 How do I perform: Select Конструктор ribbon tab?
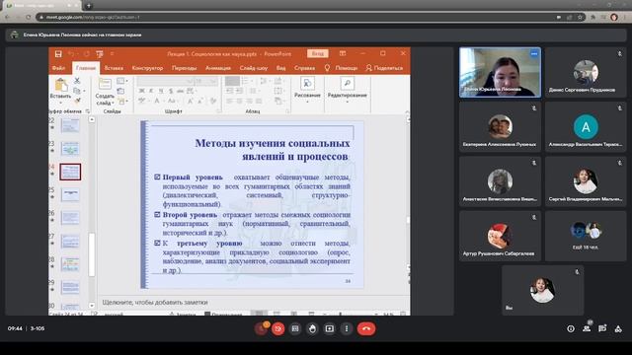[147, 68]
